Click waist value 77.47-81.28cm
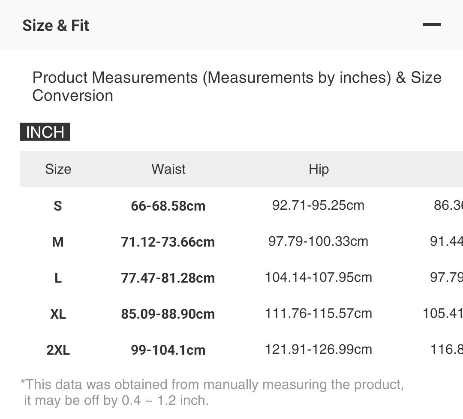Screen dimensions: 463x419 pos(168,278)
